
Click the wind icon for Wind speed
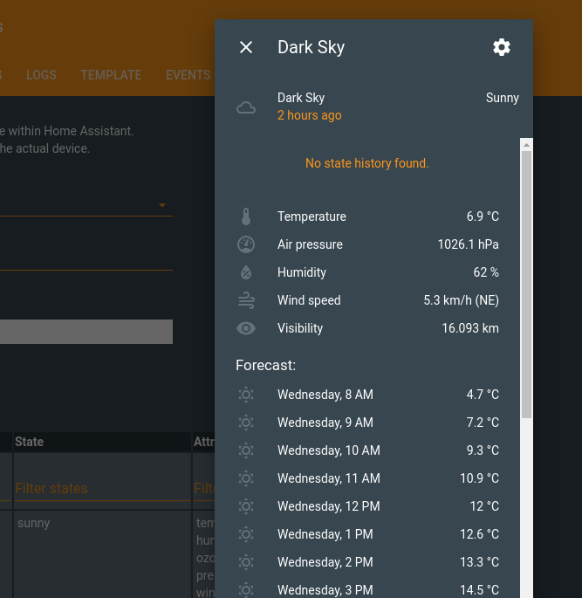pos(246,300)
